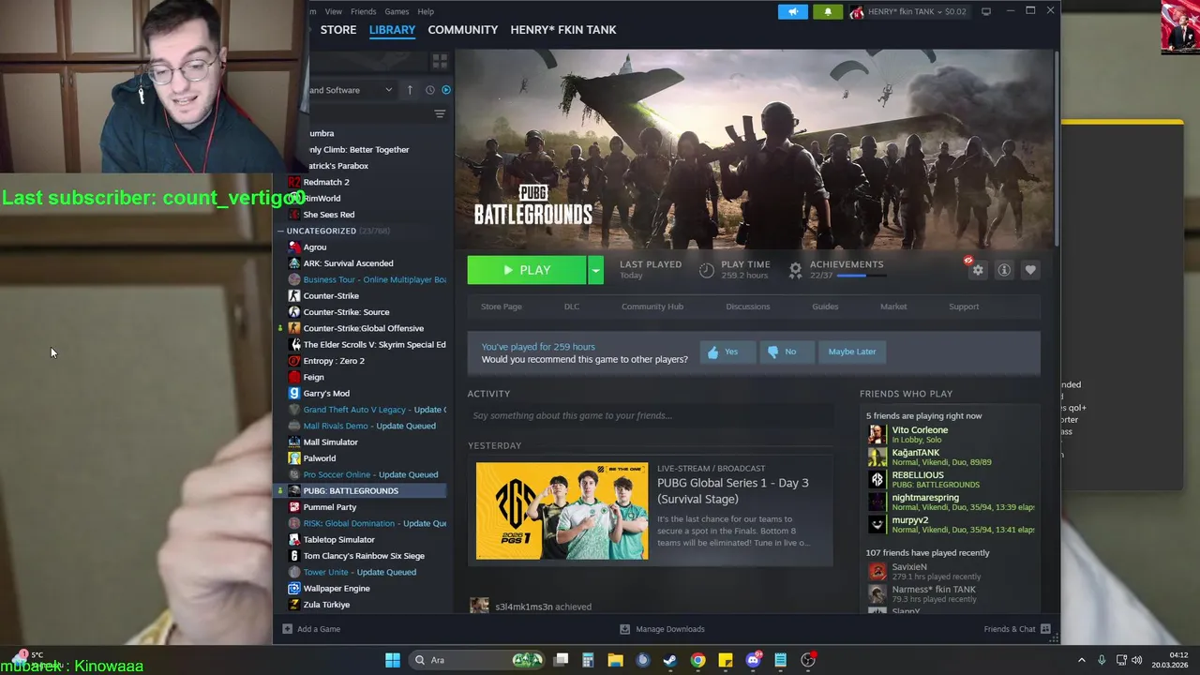Open the green notifications bell

click(828, 12)
